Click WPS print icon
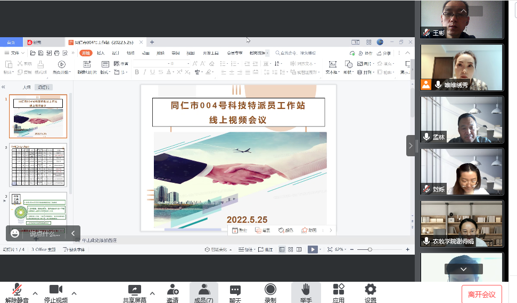The height and width of the screenshot is (303, 517). pos(57,53)
